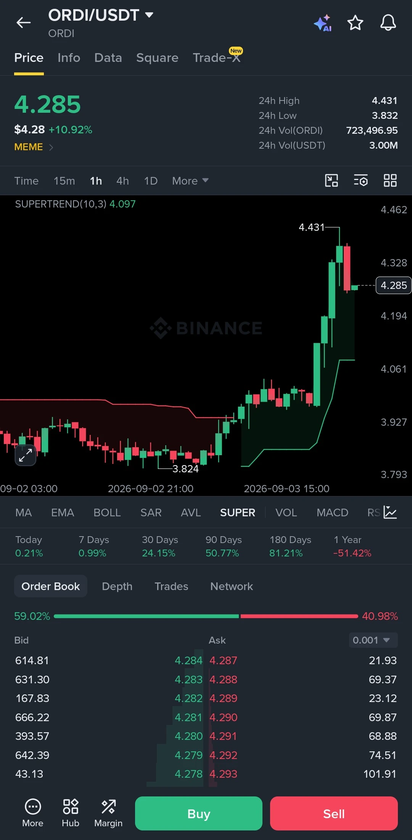Open the Trade-X tab

point(217,58)
